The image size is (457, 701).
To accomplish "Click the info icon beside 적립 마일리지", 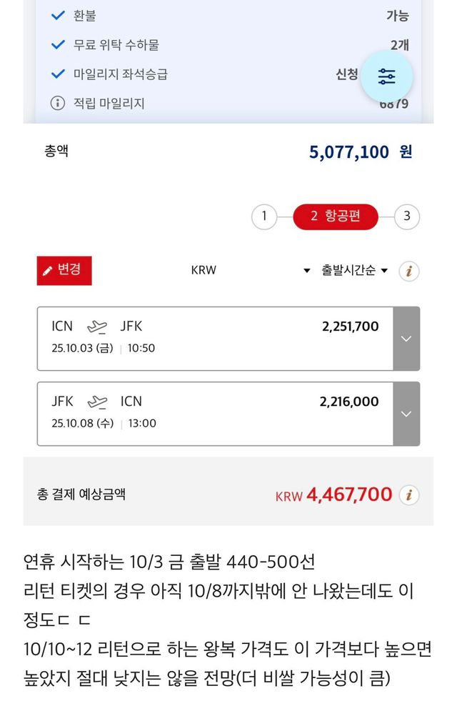I will 58,104.
